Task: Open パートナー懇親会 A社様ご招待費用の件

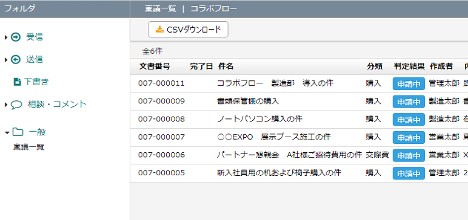Action: 290,155
